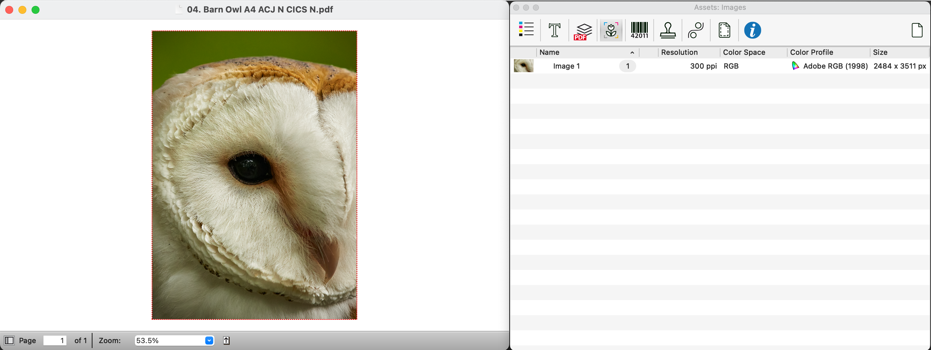Image resolution: width=931 pixels, height=350 pixels.
Task: Click the Assets: Images window title
Action: [720, 7]
